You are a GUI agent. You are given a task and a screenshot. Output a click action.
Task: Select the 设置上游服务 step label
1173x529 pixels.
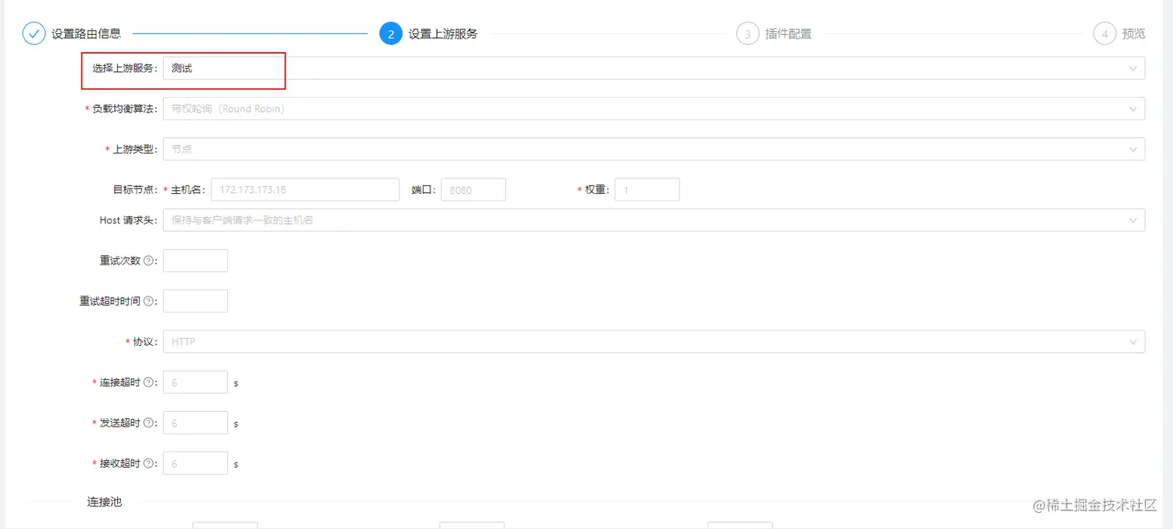tap(443, 34)
